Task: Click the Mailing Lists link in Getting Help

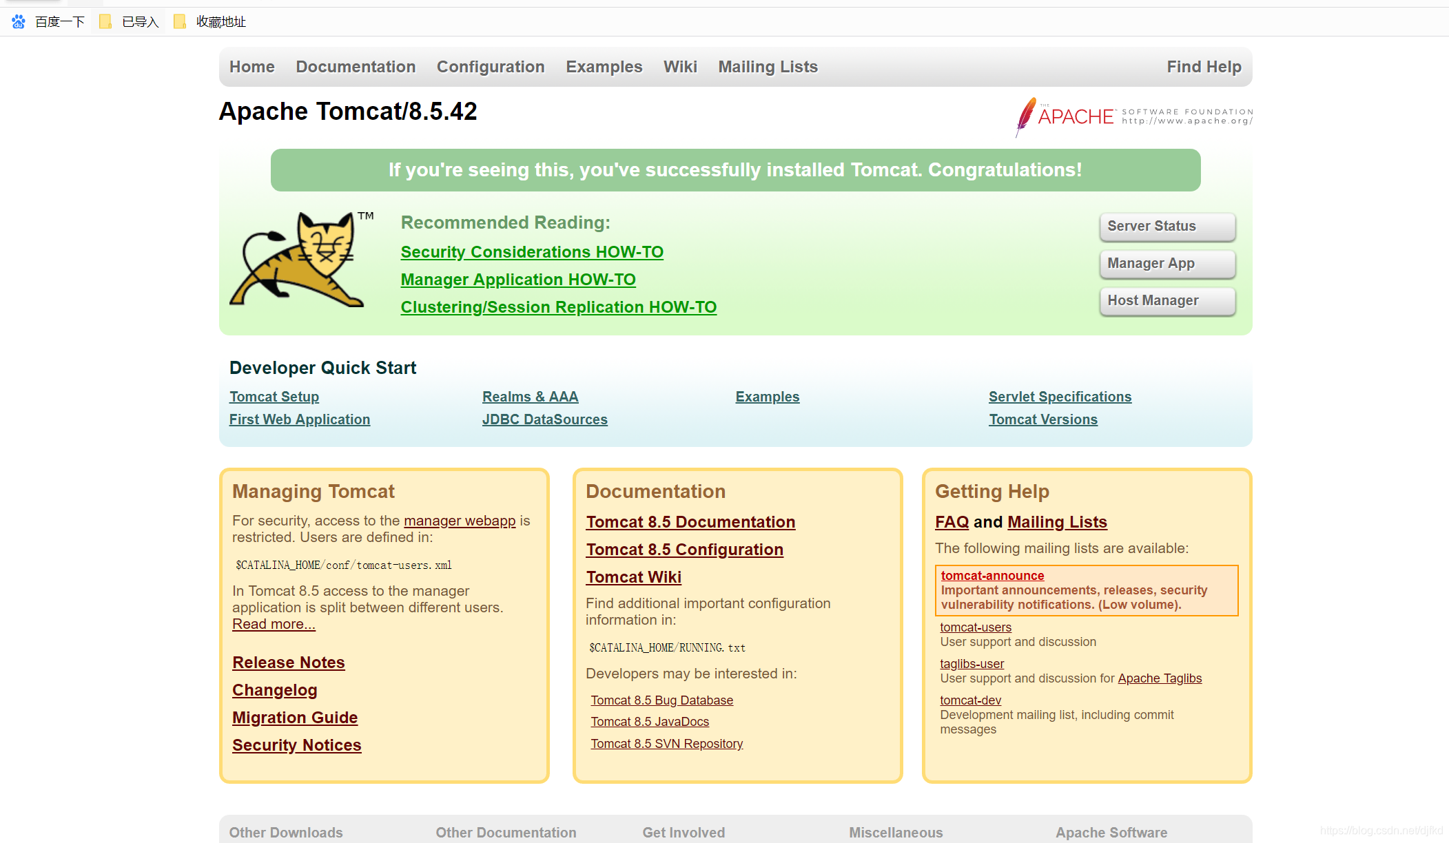Action: tap(1058, 522)
